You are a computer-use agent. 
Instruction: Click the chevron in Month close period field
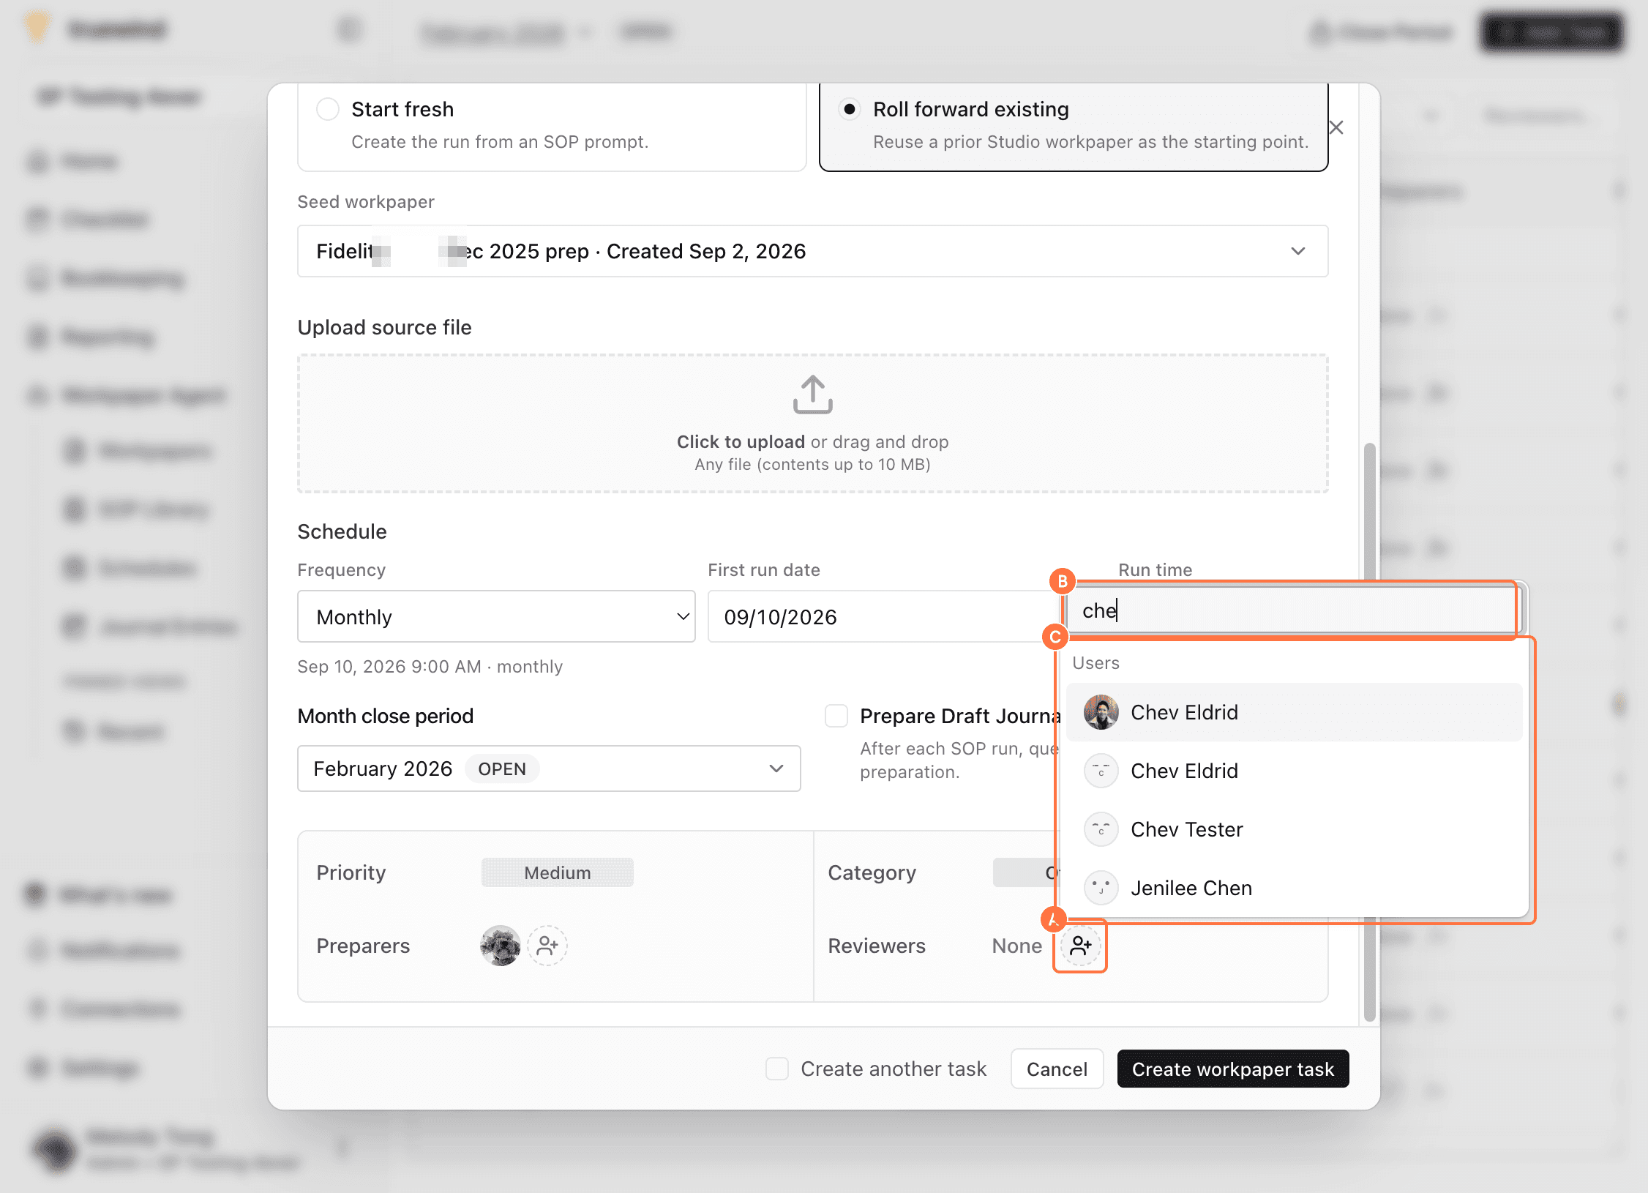[x=776, y=768]
